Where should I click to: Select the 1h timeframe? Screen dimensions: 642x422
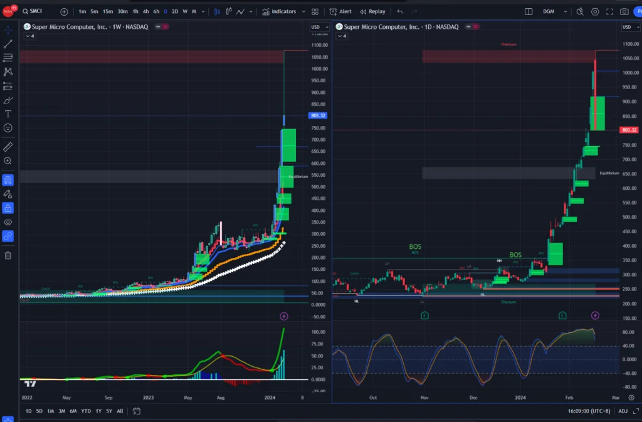point(135,11)
